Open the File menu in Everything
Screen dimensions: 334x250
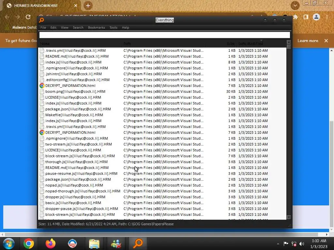(x=43, y=27)
